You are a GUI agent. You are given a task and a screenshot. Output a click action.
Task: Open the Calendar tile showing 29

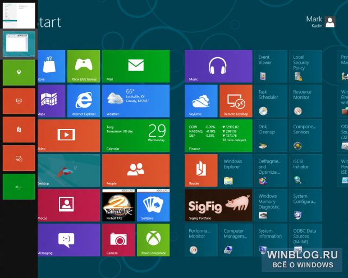136,136
